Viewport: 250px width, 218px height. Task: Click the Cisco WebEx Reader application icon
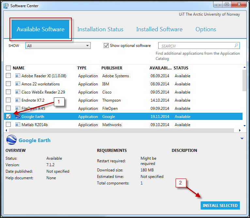(18, 92)
